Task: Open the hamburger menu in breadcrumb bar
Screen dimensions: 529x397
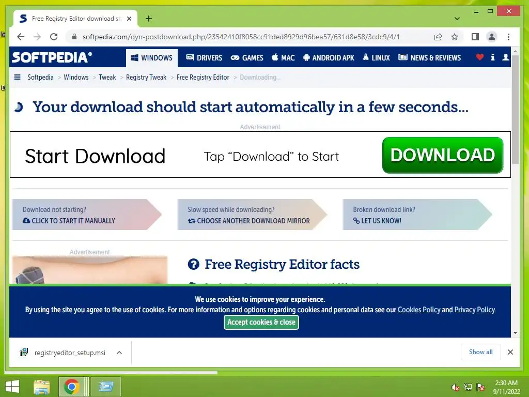Action: click(17, 78)
